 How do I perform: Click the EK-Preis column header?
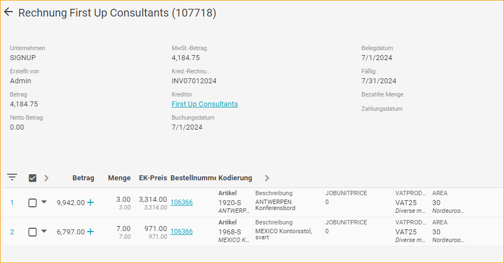tap(153, 178)
